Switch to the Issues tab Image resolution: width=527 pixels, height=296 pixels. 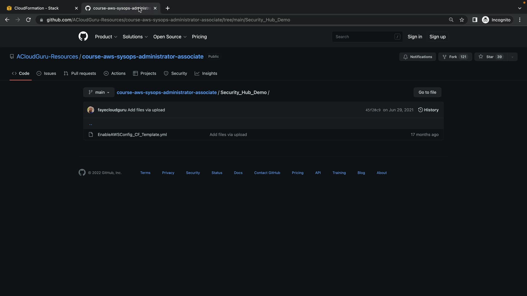tap(46, 73)
